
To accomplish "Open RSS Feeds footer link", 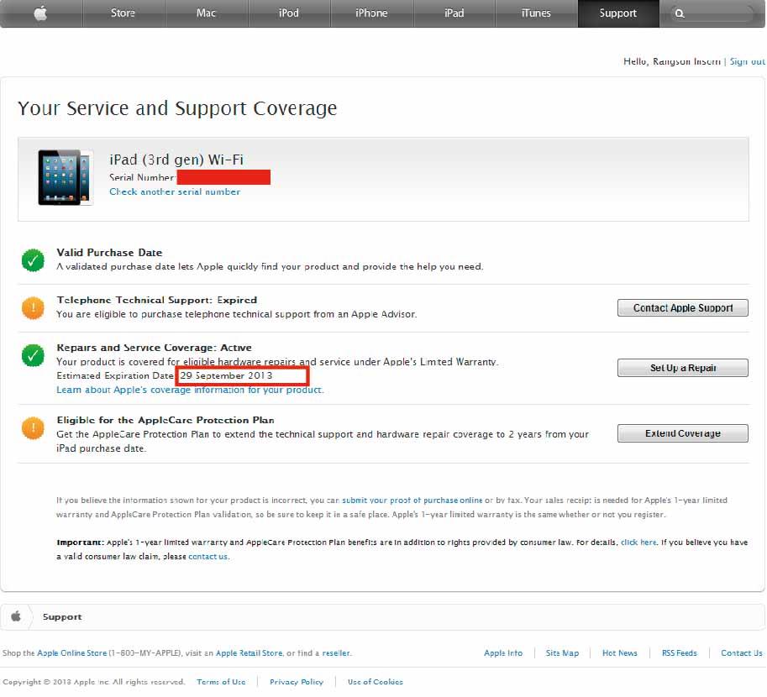I will click(x=680, y=653).
